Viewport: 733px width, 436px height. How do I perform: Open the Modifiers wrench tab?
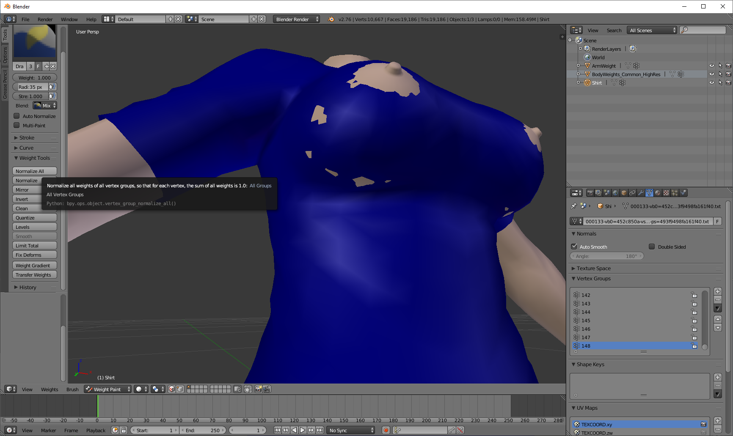641,193
